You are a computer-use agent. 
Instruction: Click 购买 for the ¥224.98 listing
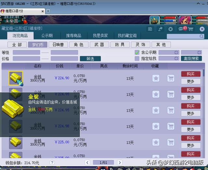(x=191, y=122)
